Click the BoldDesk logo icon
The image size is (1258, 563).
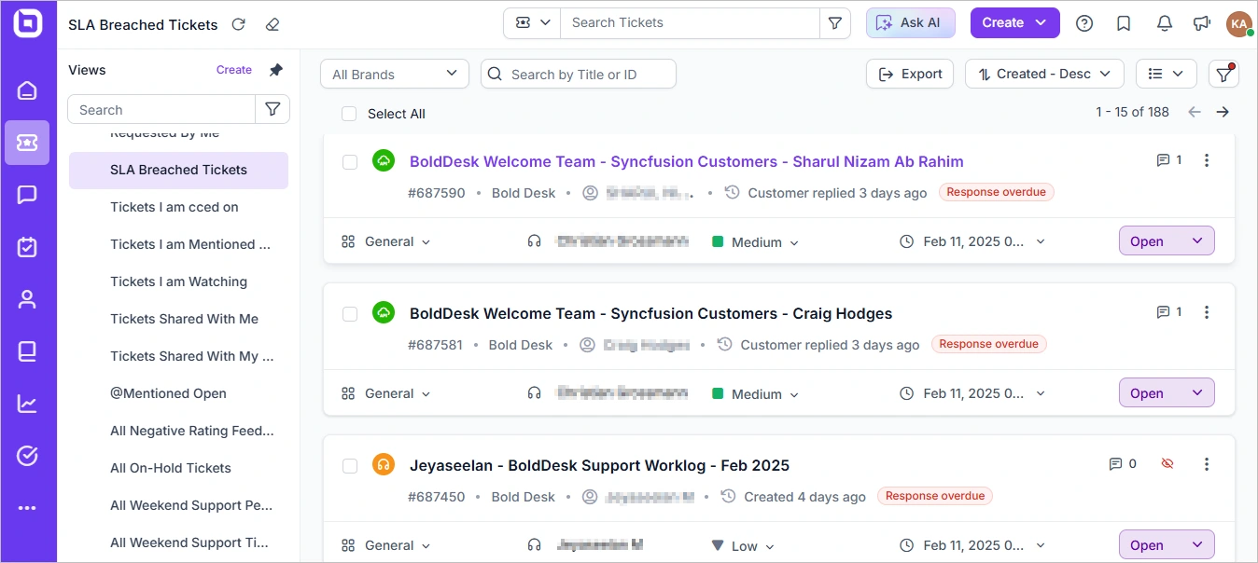[x=27, y=24]
